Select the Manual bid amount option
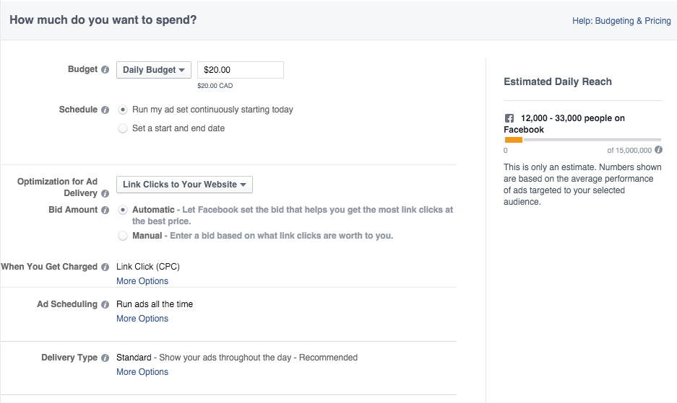Viewport: 677px width, 403px height. 123,236
